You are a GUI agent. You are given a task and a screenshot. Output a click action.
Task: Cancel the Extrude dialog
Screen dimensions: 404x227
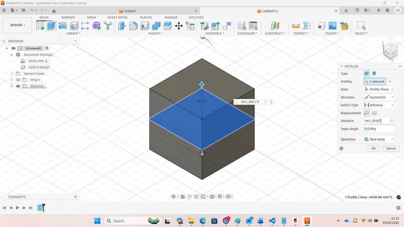(391, 148)
